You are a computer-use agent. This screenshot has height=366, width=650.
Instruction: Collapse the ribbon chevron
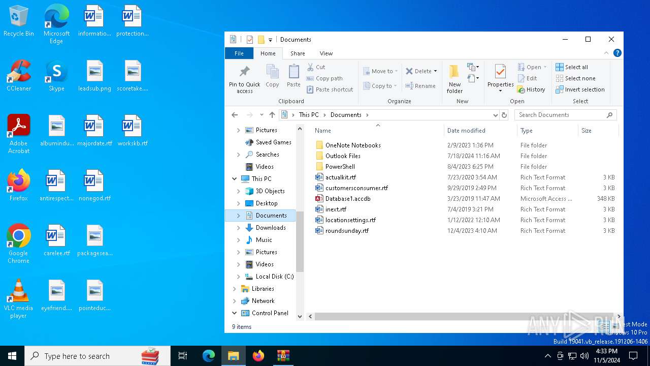click(606, 53)
